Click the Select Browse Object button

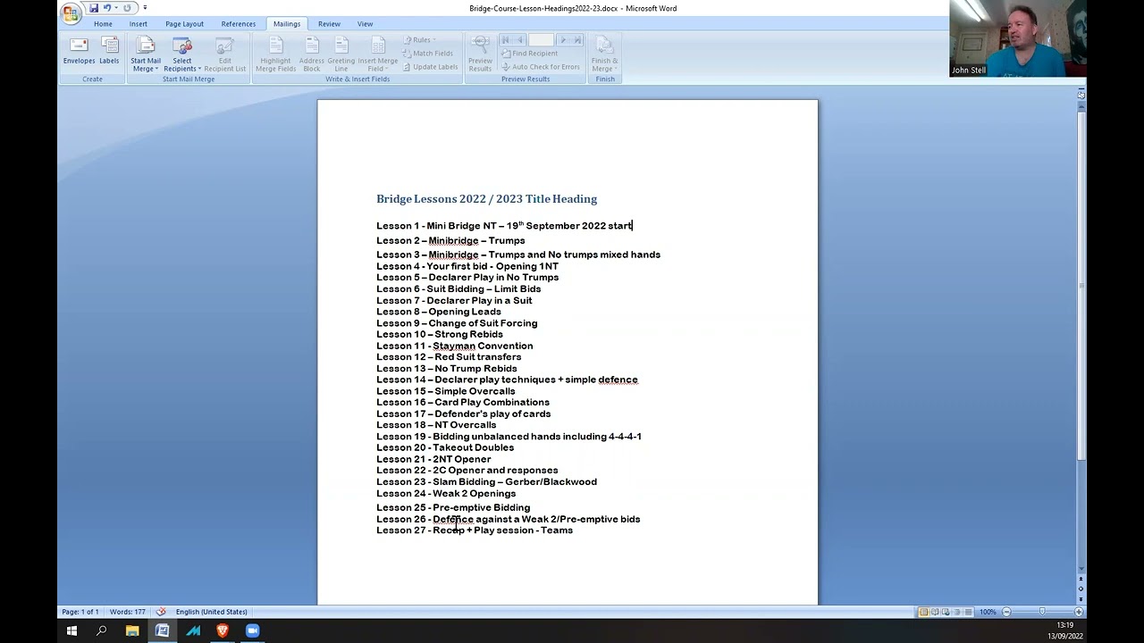click(1081, 589)
